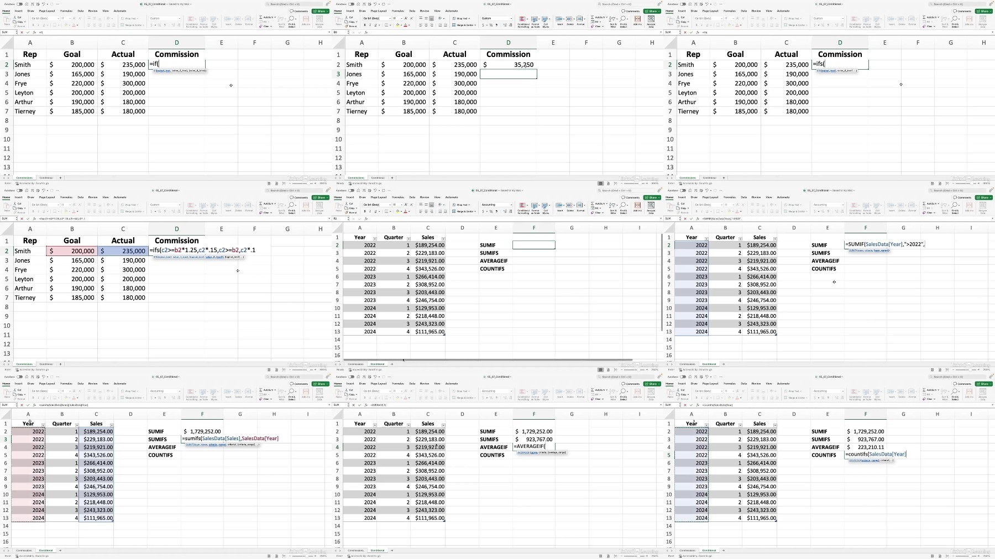The image size is (995, 559).
Task: Click Cut in the window showing 35,250 commission
Action: (x=350, y=17)
